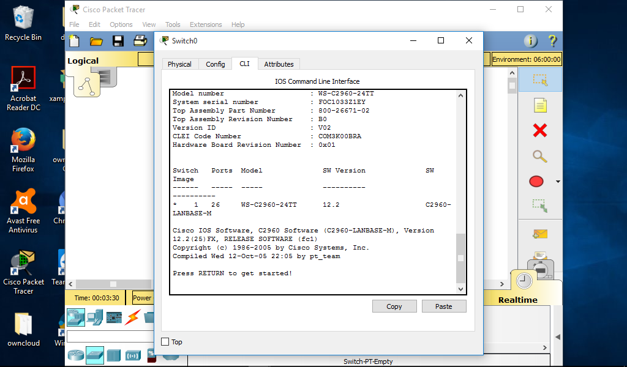Screen dimensions: 627x367
Task: Click CLI scrollbar down arrow
Action: (x=460, y=289)
